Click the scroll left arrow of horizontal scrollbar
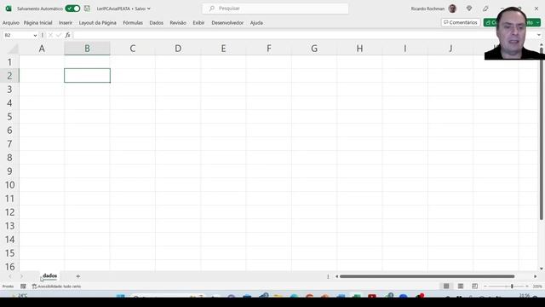 point(336,276)
